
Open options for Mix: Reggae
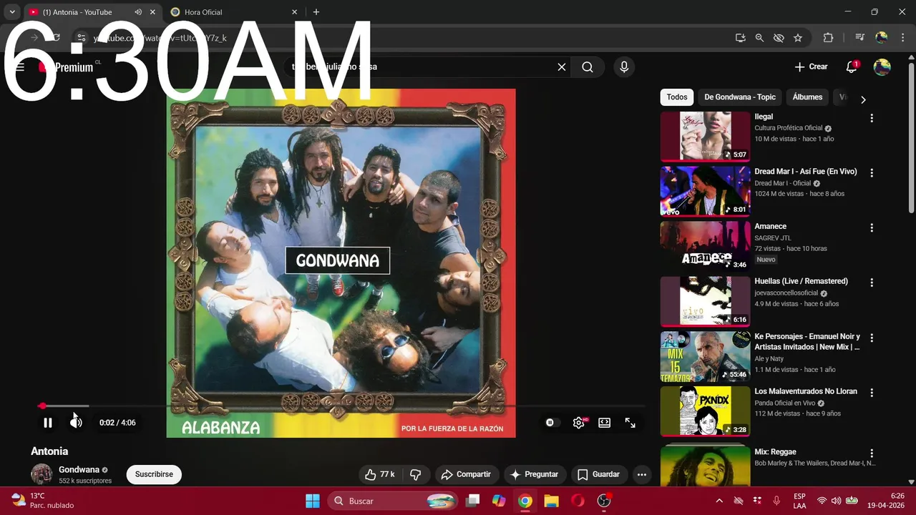[872, 453]
